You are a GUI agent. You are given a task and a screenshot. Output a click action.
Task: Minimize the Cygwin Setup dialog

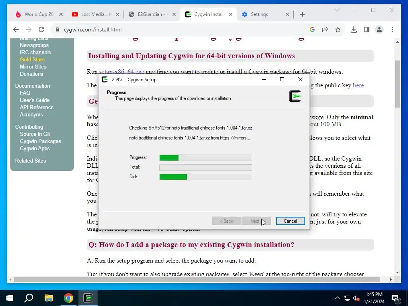[x=264, y=79]
